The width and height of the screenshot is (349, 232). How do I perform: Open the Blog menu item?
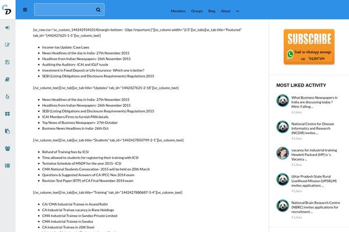pyautogui.click(x=212, y=11)
